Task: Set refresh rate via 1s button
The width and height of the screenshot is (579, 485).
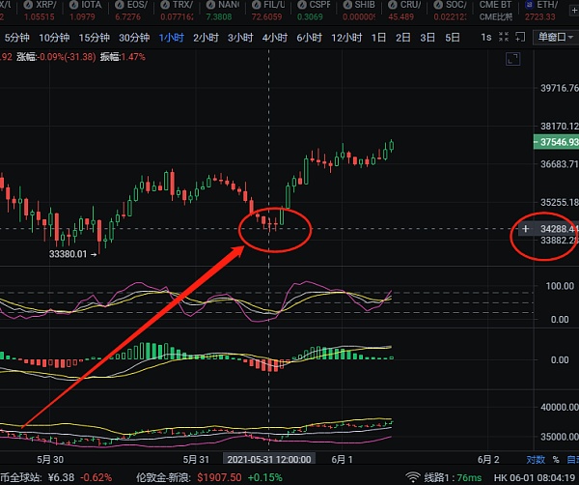Action: 486,38
